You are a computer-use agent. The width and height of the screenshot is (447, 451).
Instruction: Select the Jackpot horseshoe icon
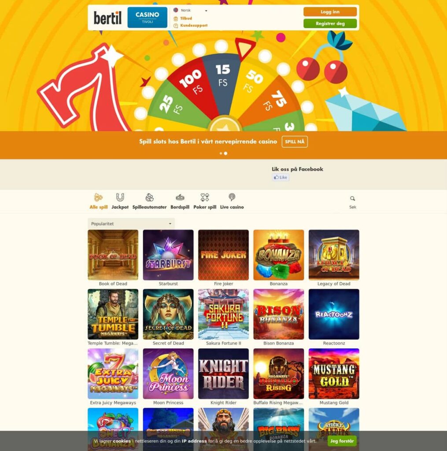(120, 197)
